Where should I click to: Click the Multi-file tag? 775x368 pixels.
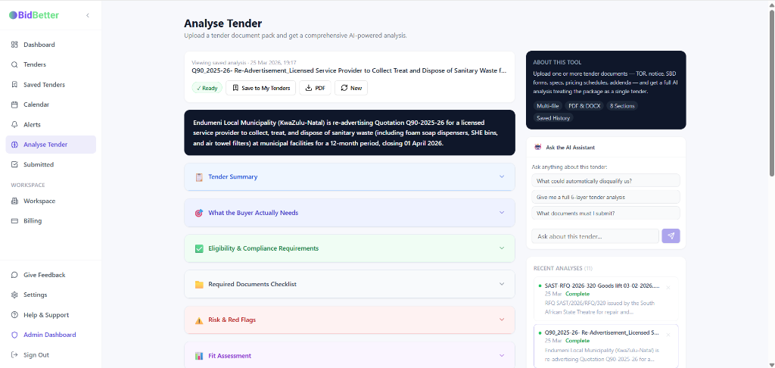pyautogui.click(x=548, y=106)
